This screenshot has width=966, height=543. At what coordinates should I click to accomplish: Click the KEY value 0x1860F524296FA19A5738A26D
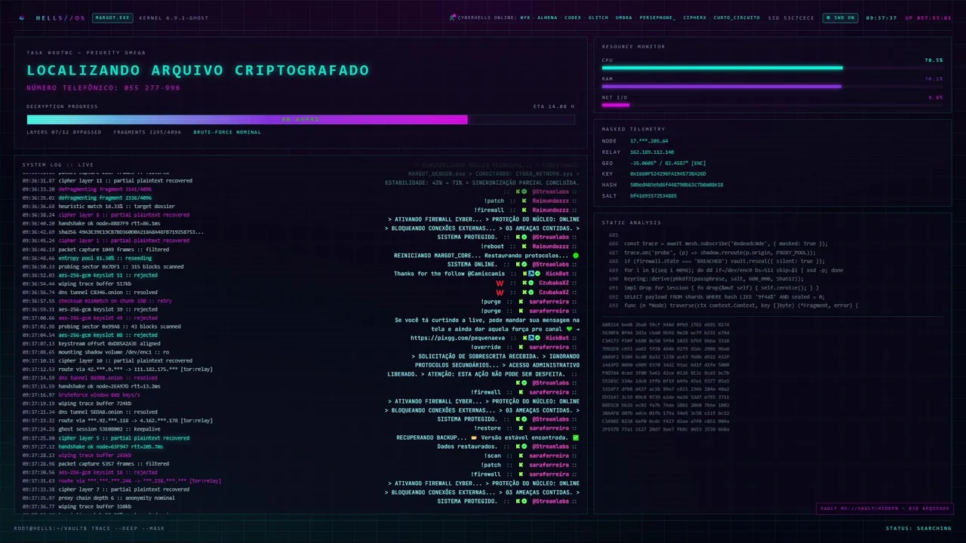click(x=668, y=173)
